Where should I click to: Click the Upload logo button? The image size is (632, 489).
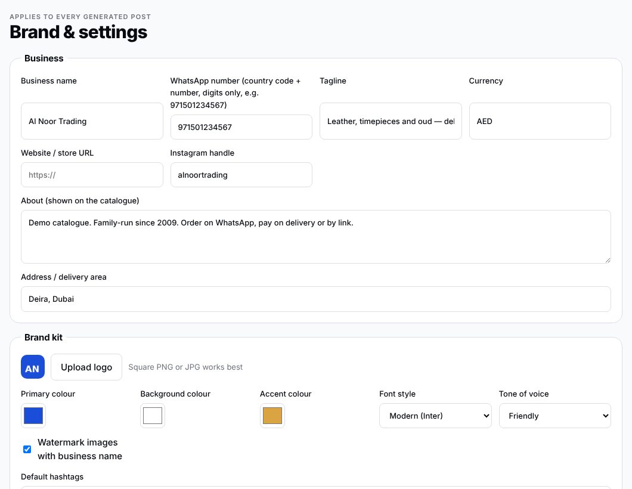tap(86, 367)
